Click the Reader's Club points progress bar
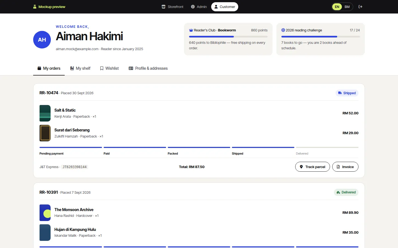 click(228, 37)
